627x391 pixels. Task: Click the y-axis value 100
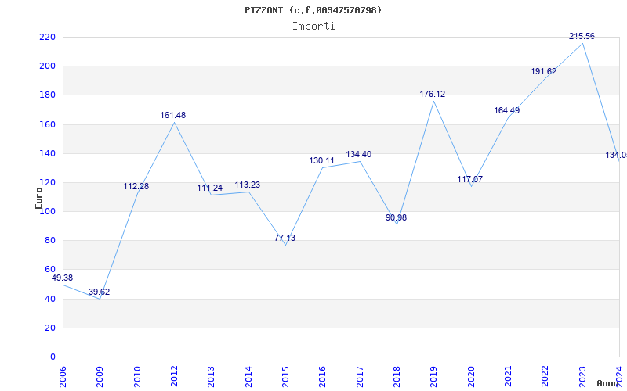click(47, 211)
